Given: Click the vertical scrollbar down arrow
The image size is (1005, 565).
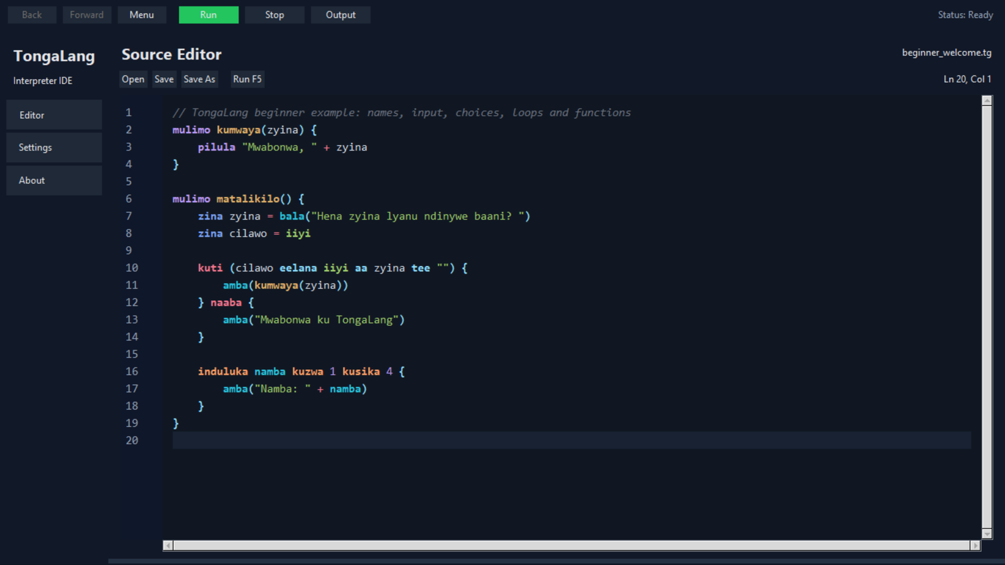Looking at the screenshot, I should pos(987,534).
